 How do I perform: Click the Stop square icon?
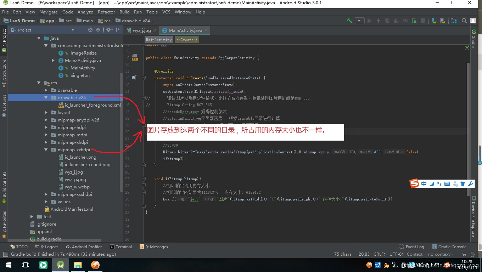[423, 21]
